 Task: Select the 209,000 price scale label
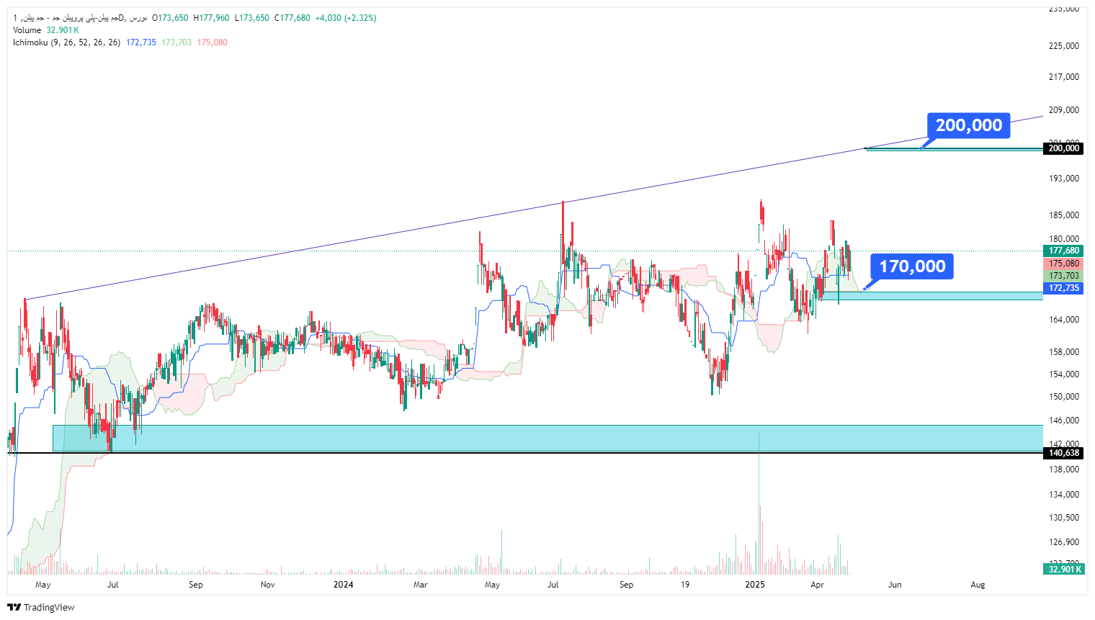[1064, 110]
